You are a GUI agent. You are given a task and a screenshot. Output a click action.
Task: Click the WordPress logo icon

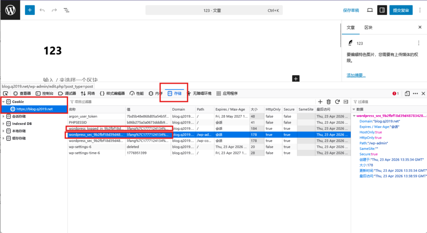(x=10, y=10)
